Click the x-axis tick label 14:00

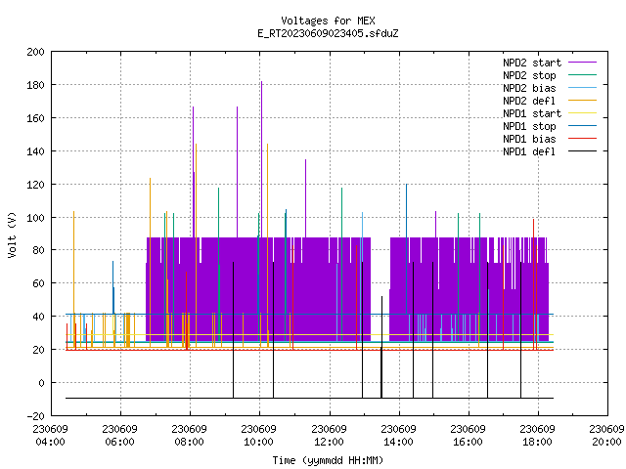(398, 442)
